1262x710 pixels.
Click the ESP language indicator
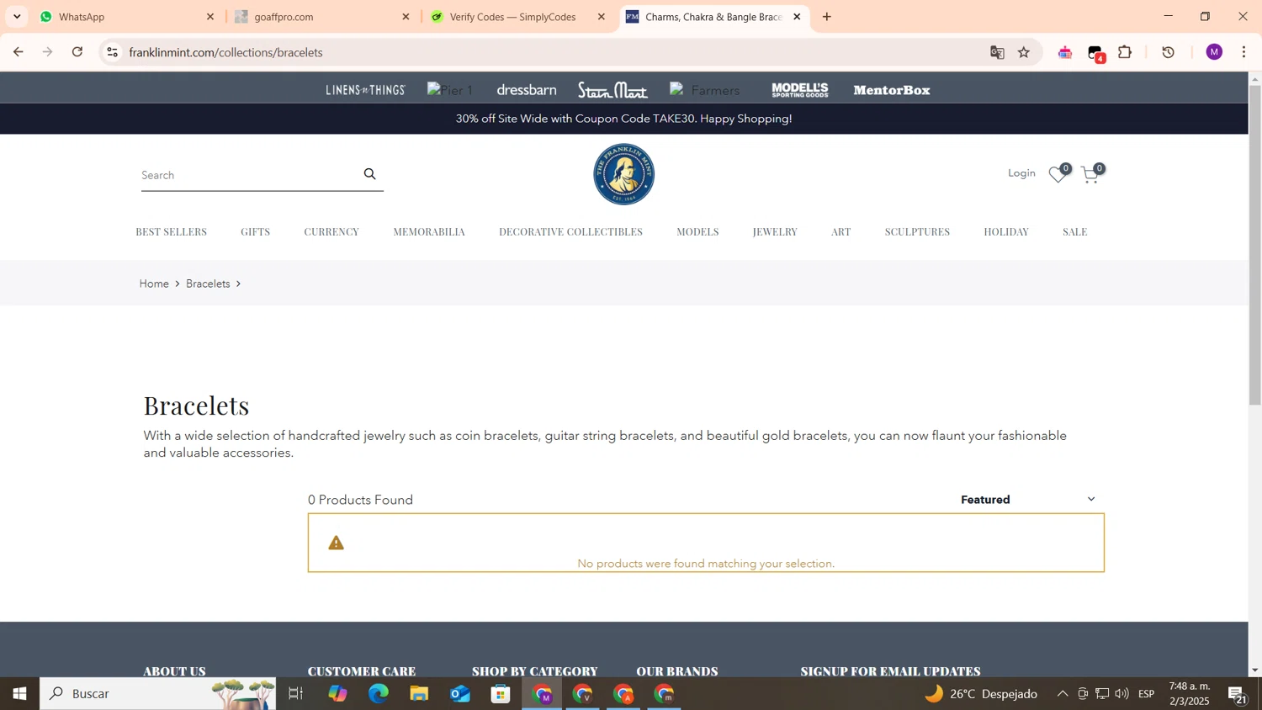(x=1146, y=694)
